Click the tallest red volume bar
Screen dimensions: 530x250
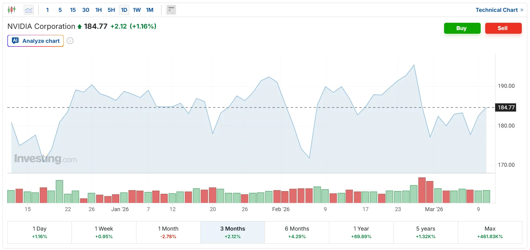[422, 190]
